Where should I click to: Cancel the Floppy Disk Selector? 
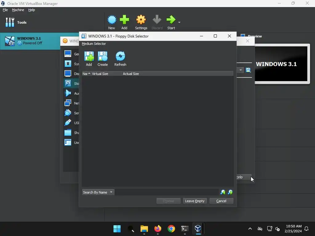(x=221, y=201)
